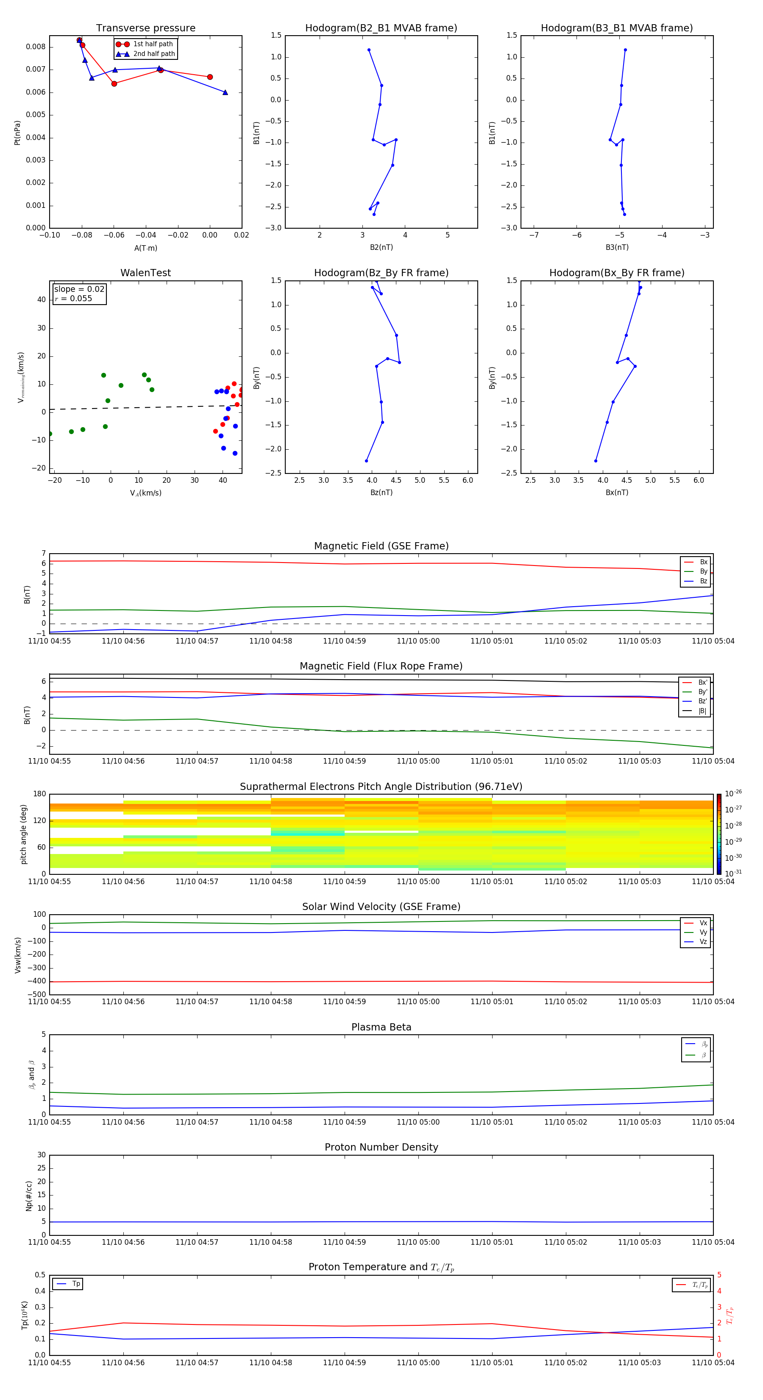This screenshot has width=763, height=1400.
Task: Click the "Np(#/cc)" axis label
Action: click(x=29, y=1196)
